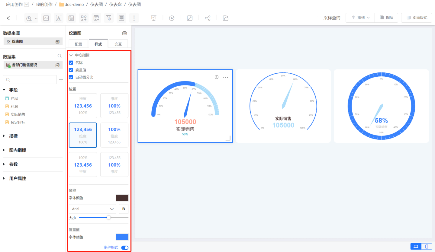Open the Arial font dropdown
This screenshot has width=435, height=252.
click(x=92, y=209)
